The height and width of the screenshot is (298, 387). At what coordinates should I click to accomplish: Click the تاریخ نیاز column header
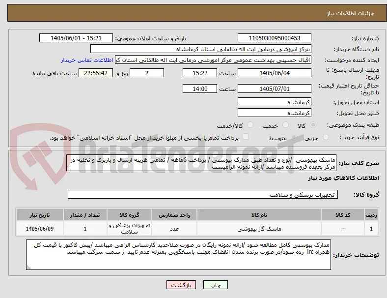[40, 215]
